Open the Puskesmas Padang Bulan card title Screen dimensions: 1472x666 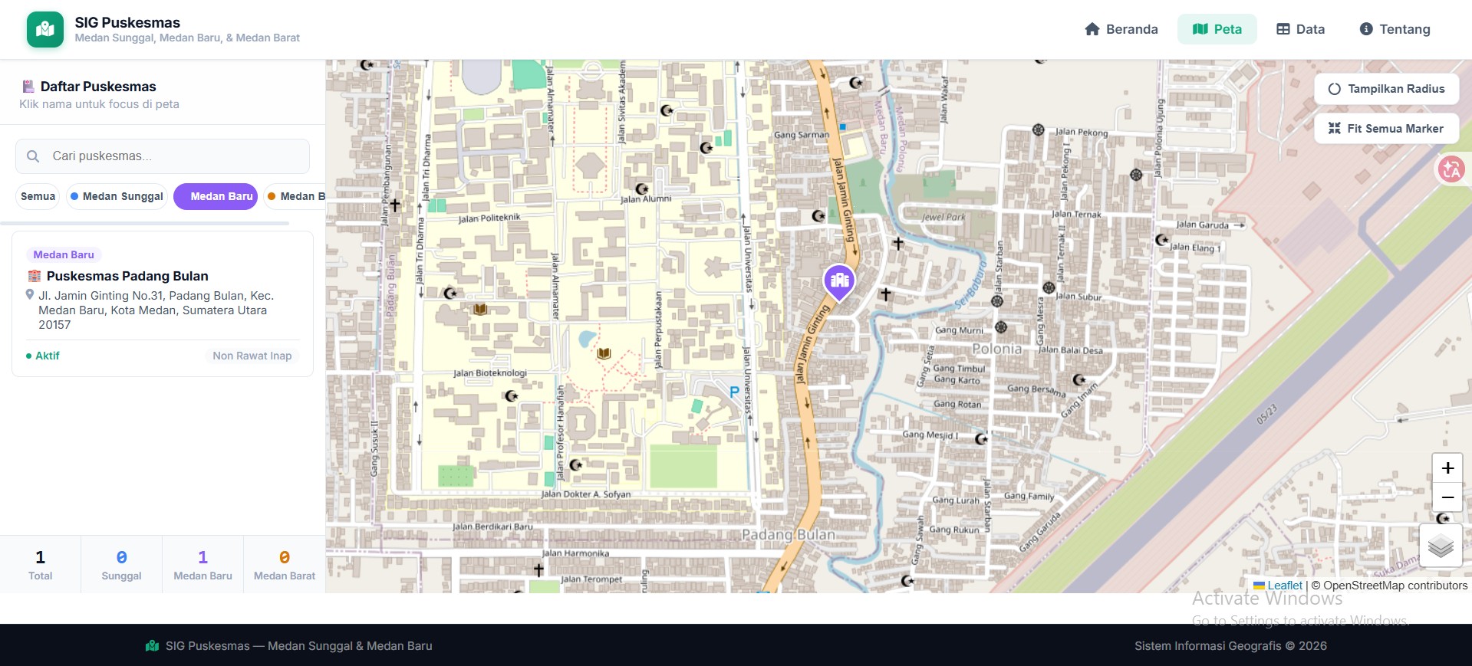click(127, 276)
